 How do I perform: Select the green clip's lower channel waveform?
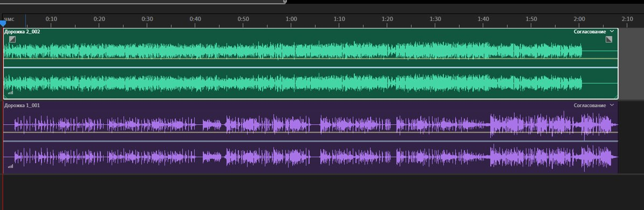[x=293, y=83]
